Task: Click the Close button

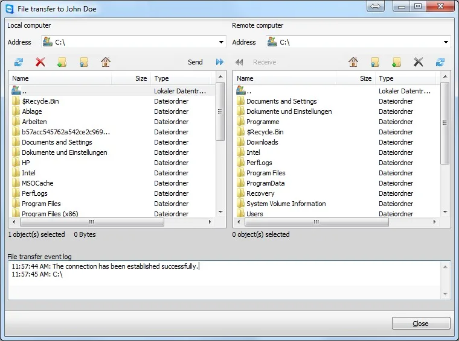Action: click(421, 324)
